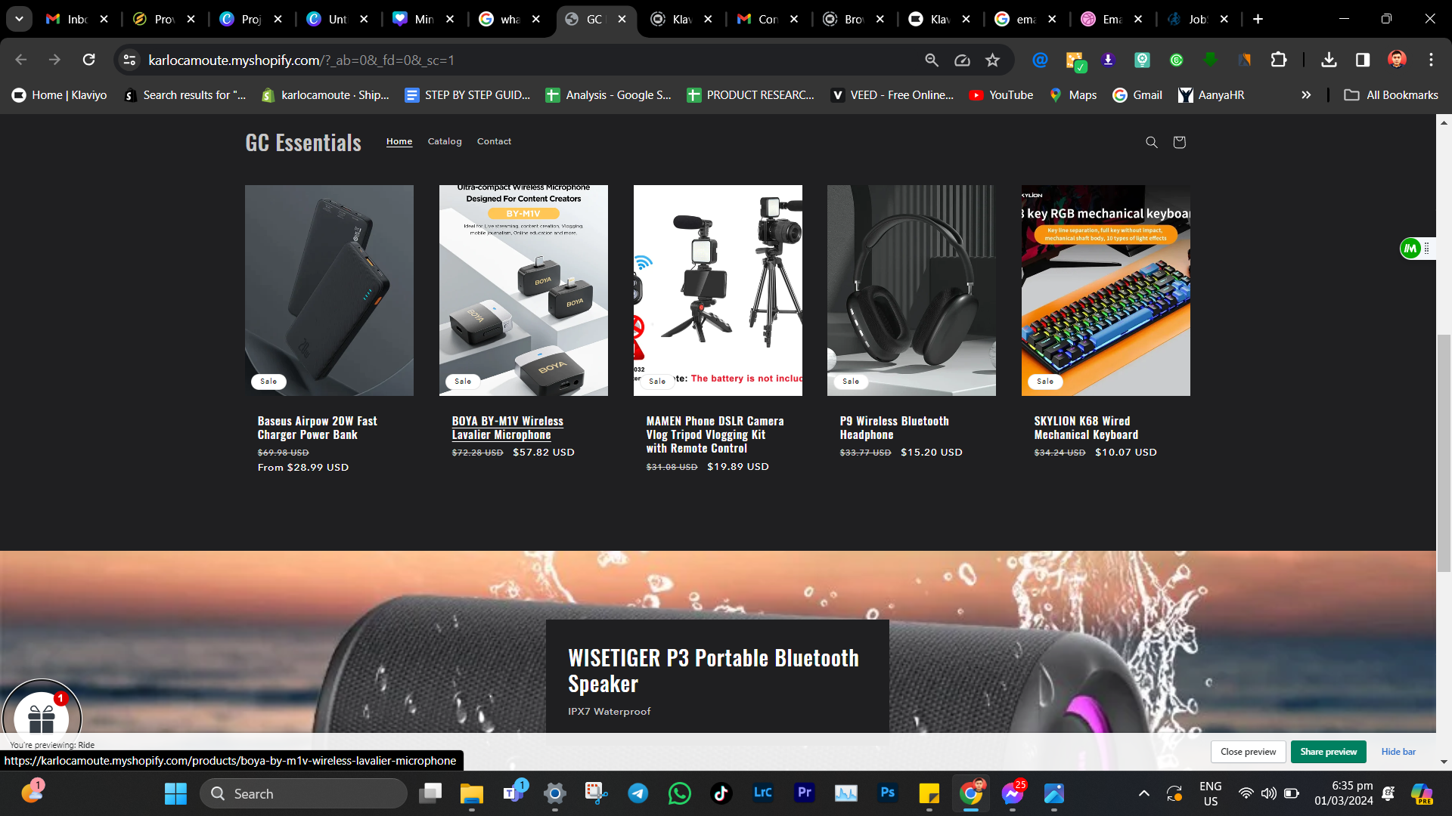
Task: Open the extensions puzzle icon
Action: pyautogui.click(x=1278, y=60)
